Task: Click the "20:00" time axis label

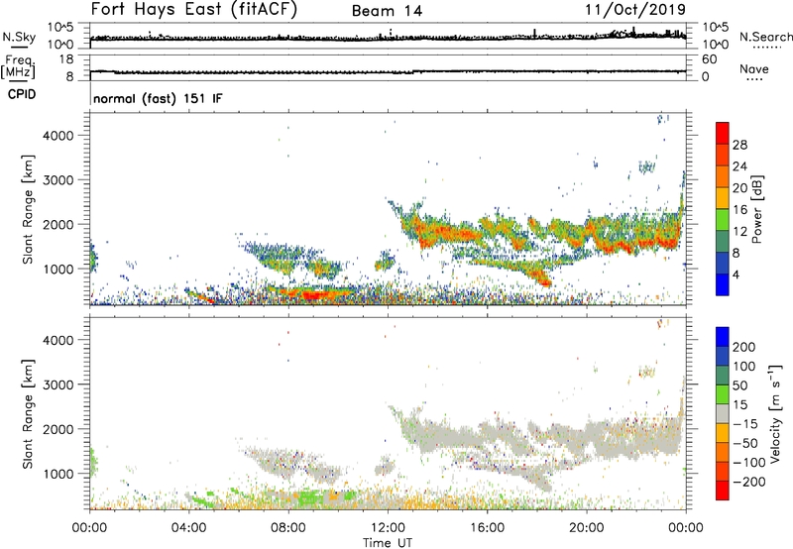Action: tap(587, 528)
